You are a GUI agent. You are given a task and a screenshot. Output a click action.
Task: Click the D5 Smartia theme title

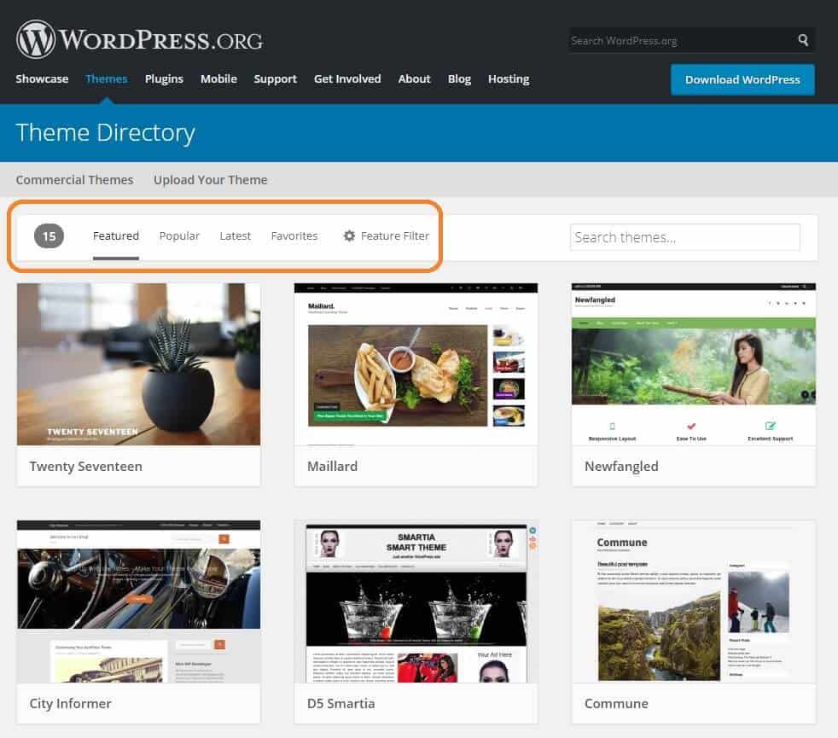click(x=341, y=703)
